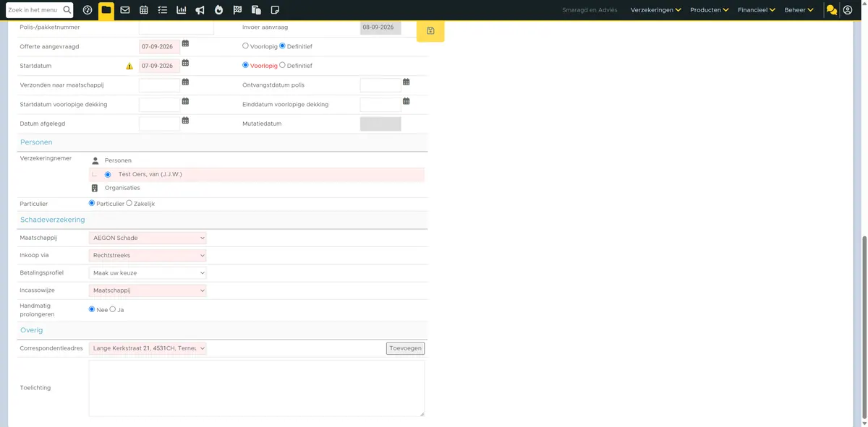
Task: Open the flame icon
Action: [218, 10]
